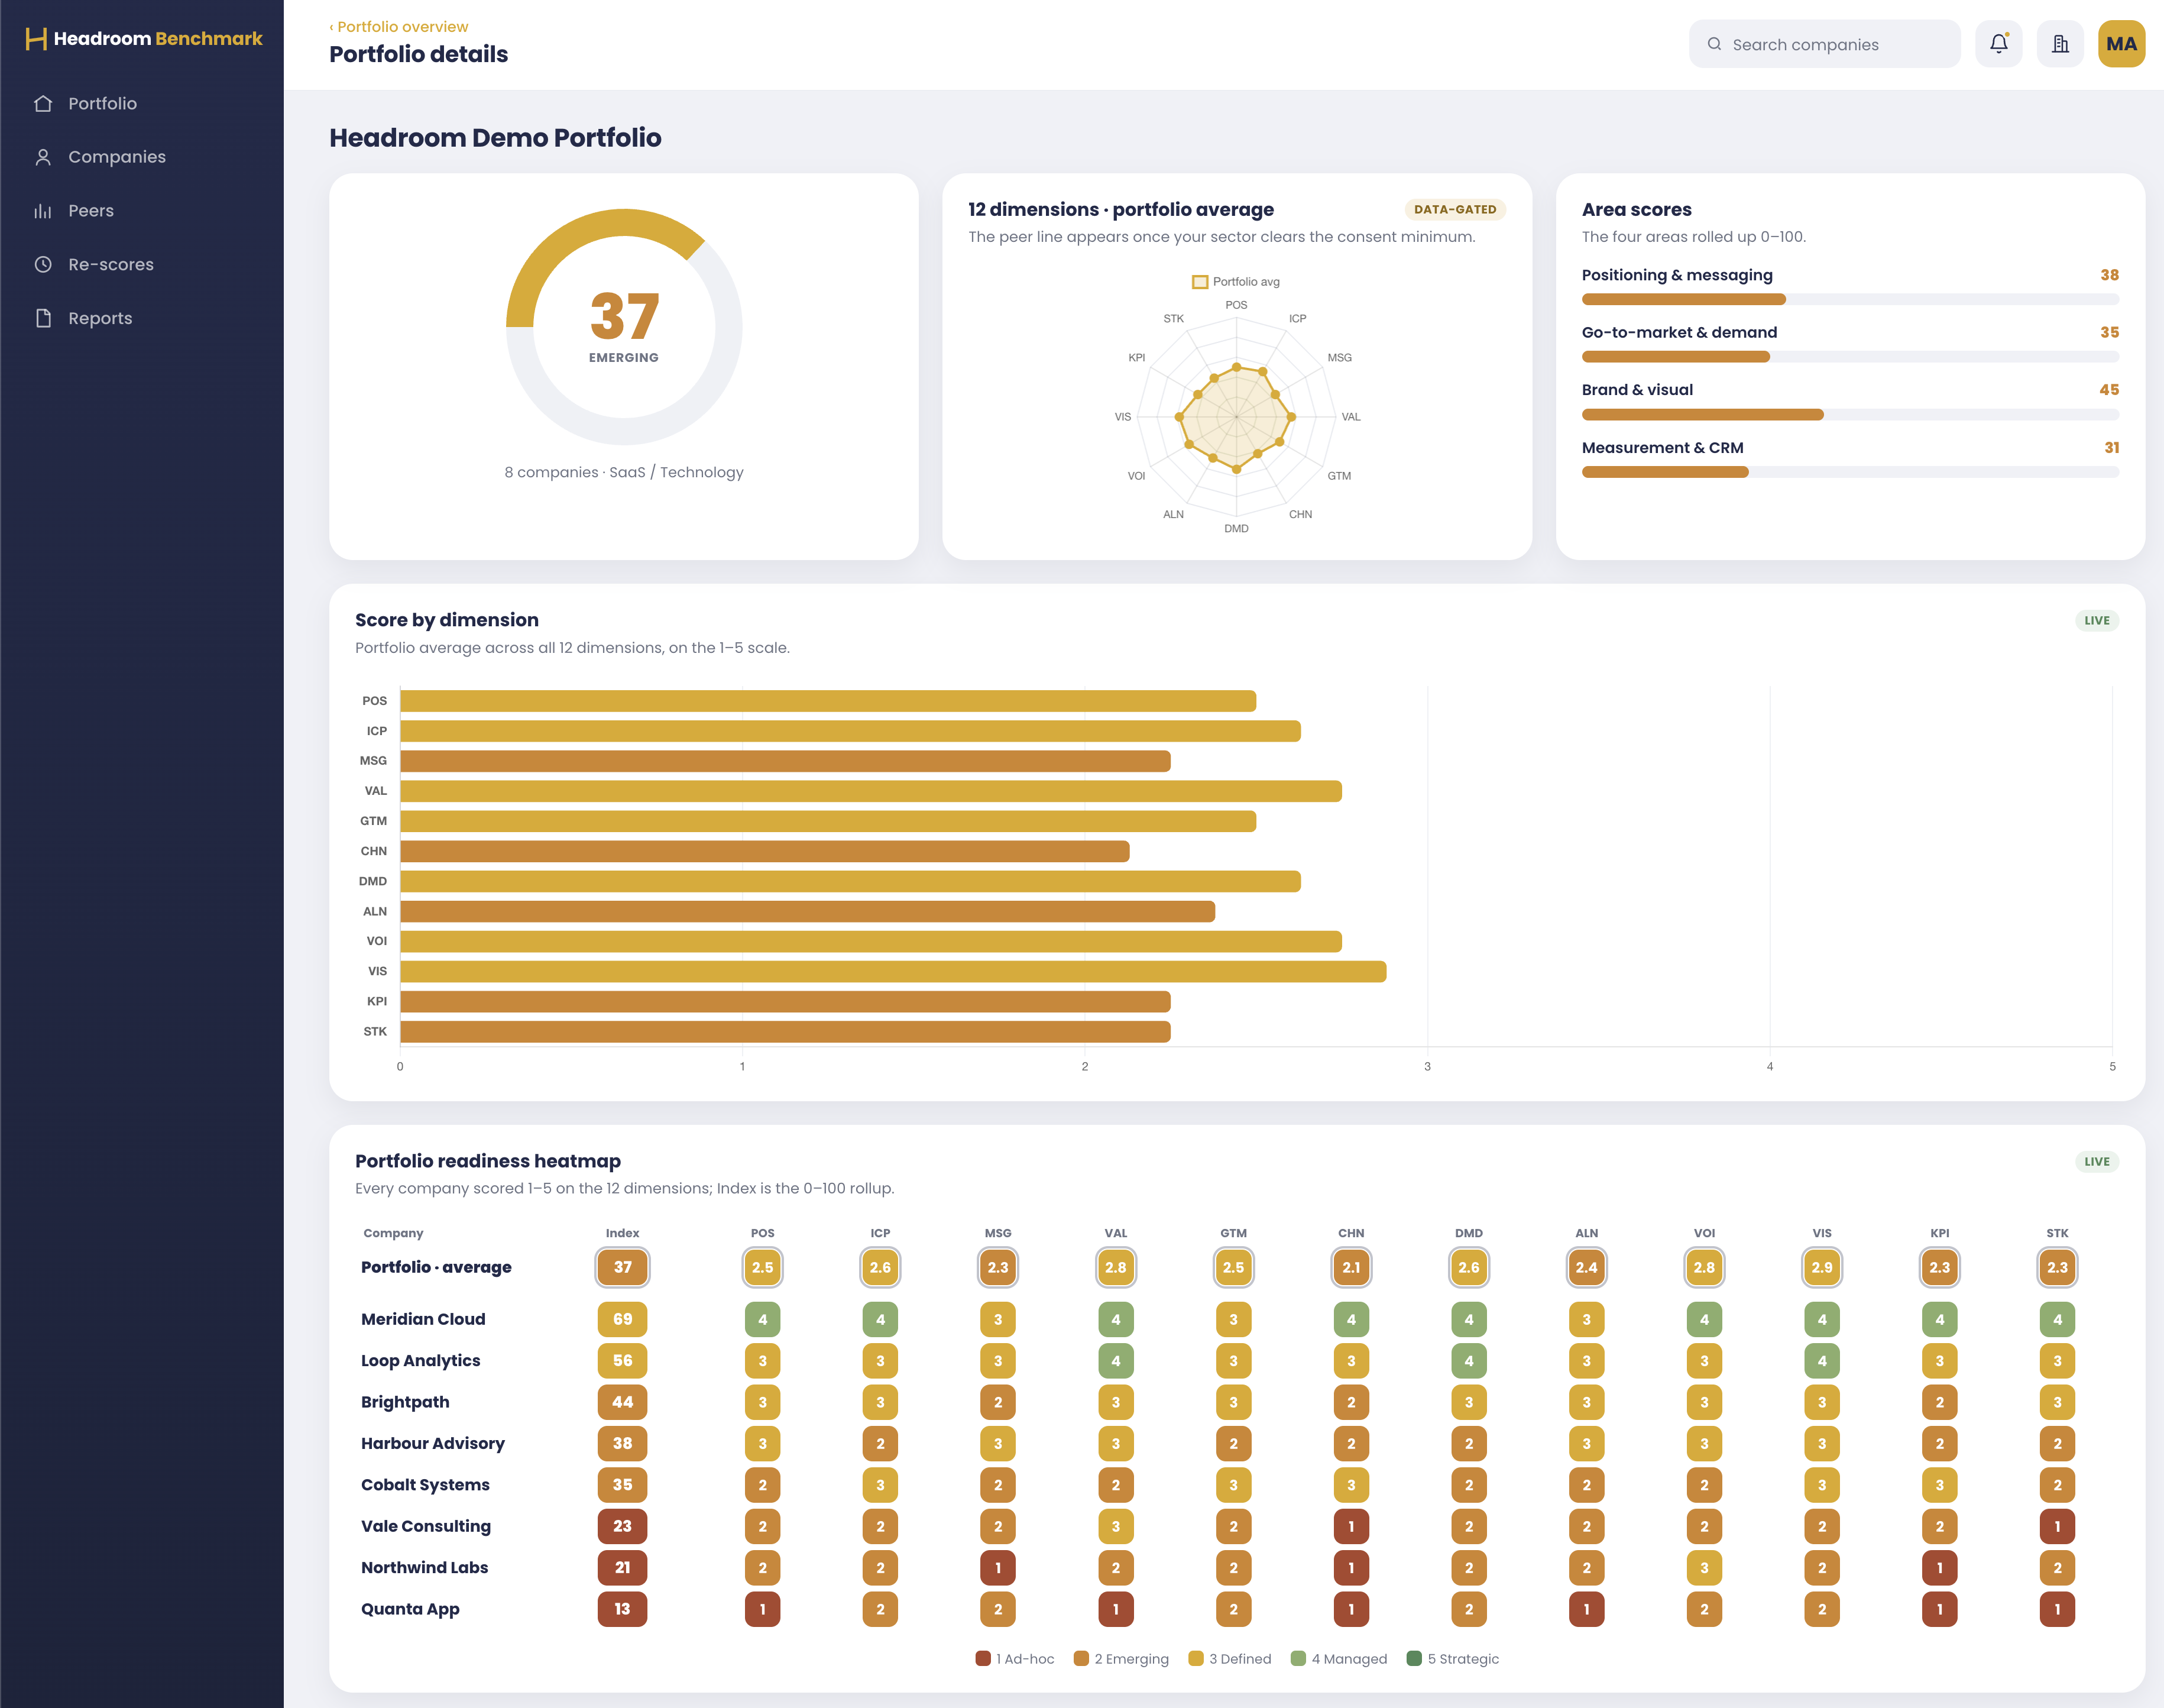Click the Re-scores clock icon
The image size is (2164, 1708).
tap(43, 265)
